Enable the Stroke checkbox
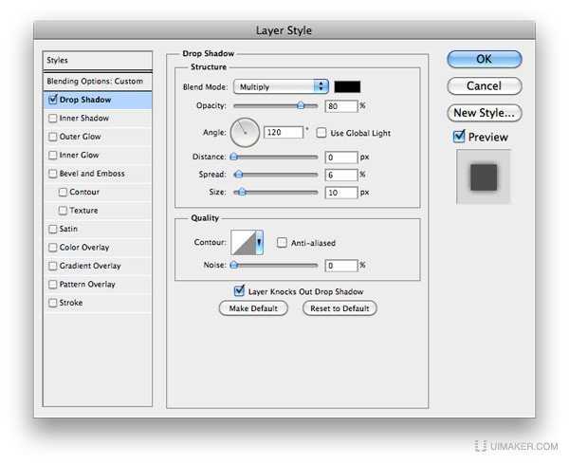Screen dimensions: 569x464 point(53,303)
